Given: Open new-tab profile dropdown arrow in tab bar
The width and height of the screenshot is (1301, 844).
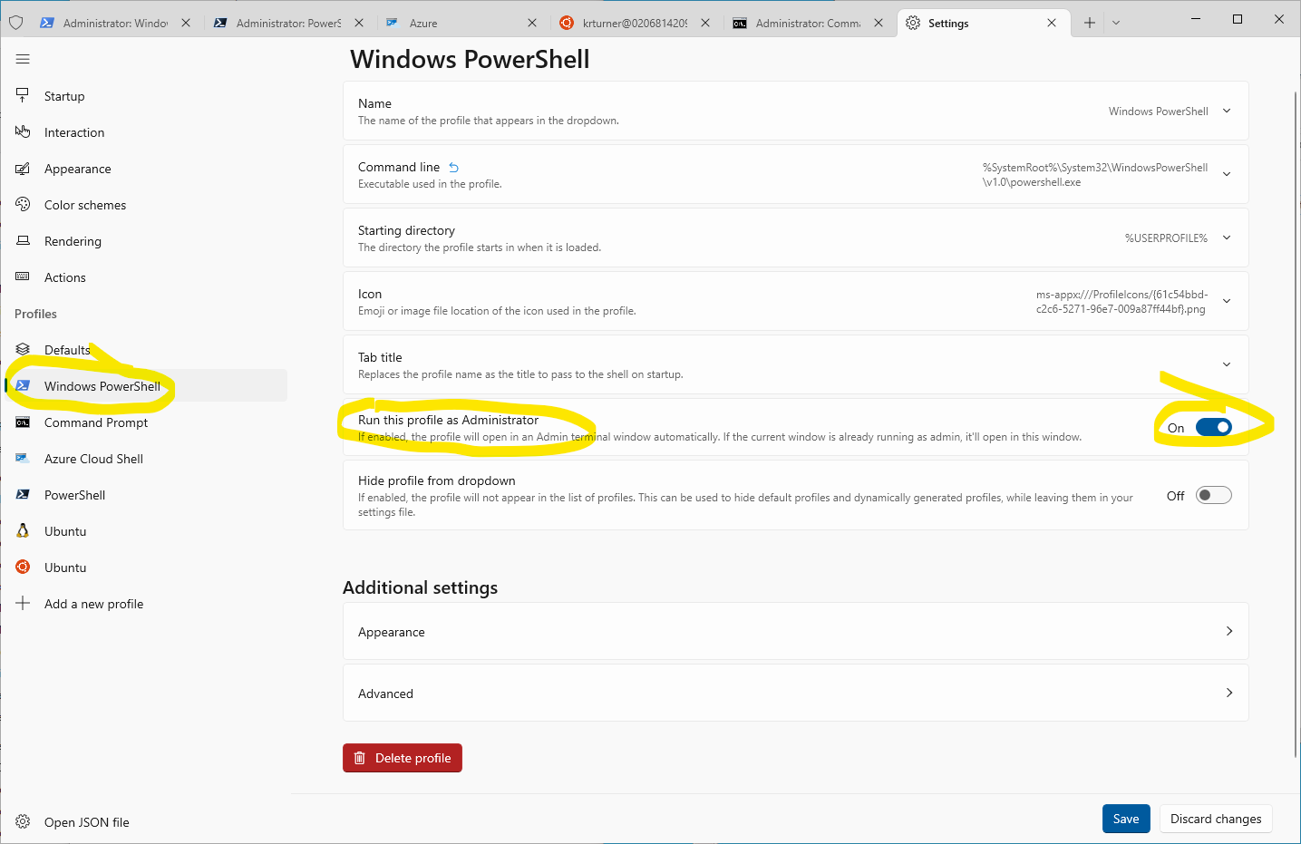Looking at the screenshot, I should click(1116, 23).
